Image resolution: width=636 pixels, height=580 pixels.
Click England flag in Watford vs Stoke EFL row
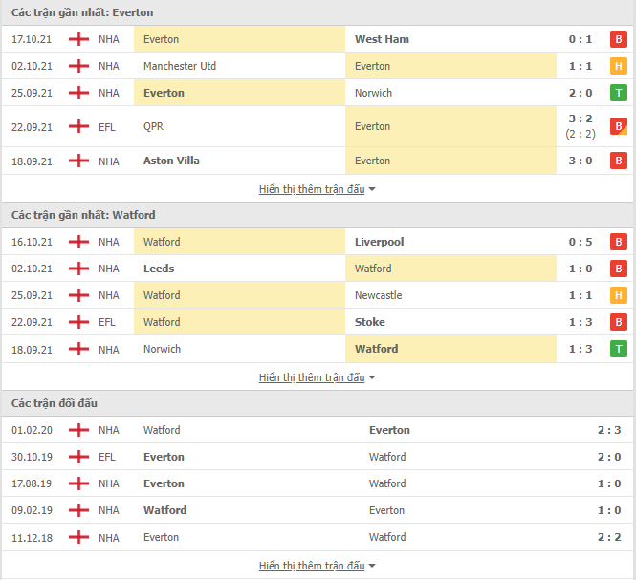(x=78, y=322)
